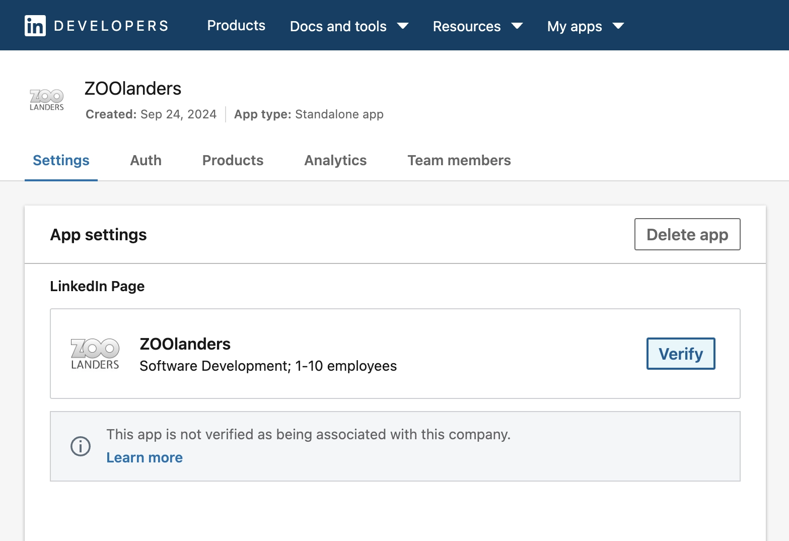Select the Settings tab
Viewport: 789px width, 541px height.
point(61,160)
